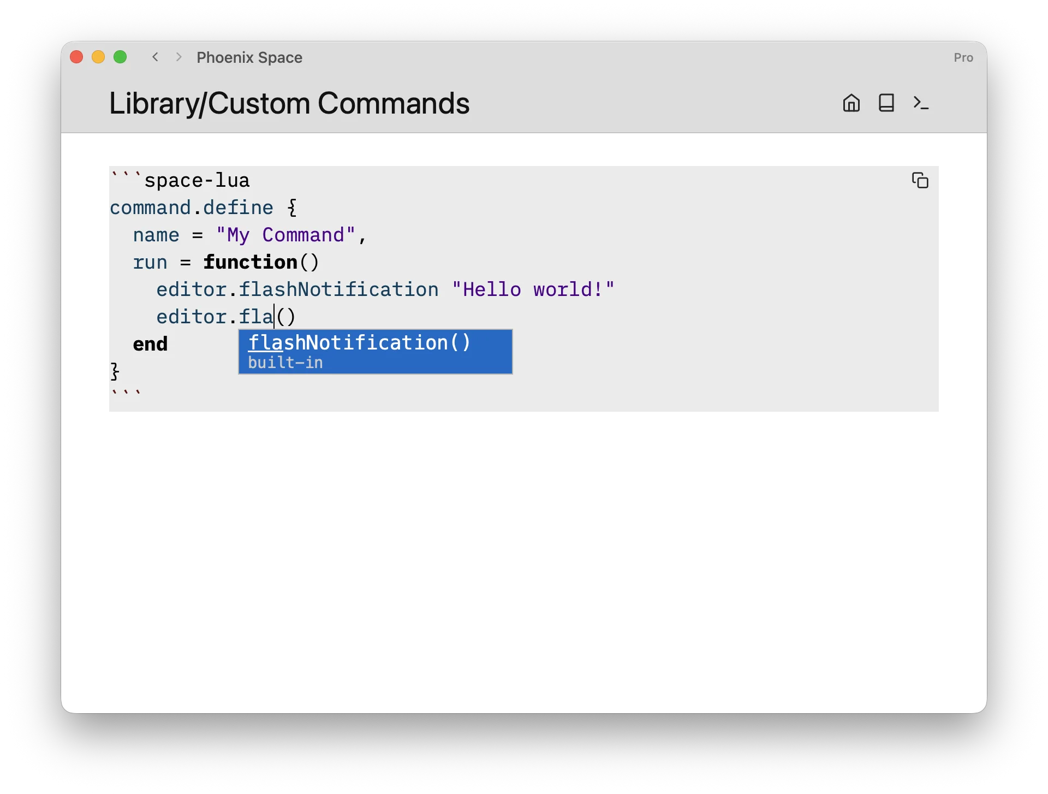Close the window with the red button
This screenshot has width=1048, height=794.
click(x=77, y=57)
